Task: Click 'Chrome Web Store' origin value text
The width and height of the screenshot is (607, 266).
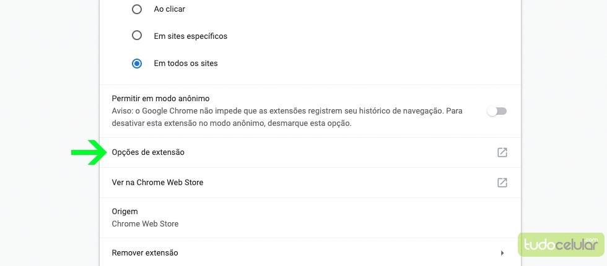Action: [145, 223]
